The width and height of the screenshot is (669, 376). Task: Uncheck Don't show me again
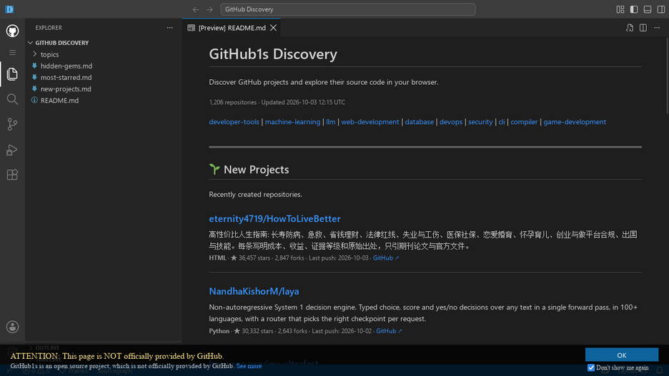[x=591, y=367]
